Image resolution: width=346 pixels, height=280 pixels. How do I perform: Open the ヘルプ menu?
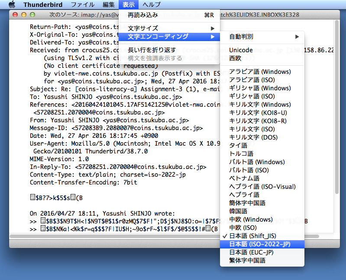click(152, 5)
